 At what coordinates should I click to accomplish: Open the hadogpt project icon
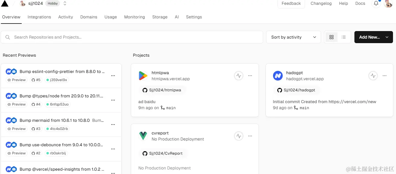278,76
